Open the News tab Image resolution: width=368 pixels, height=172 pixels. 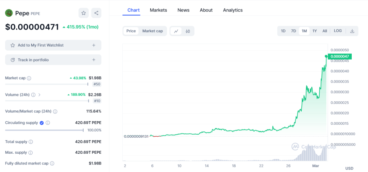(x=184, y=10)
